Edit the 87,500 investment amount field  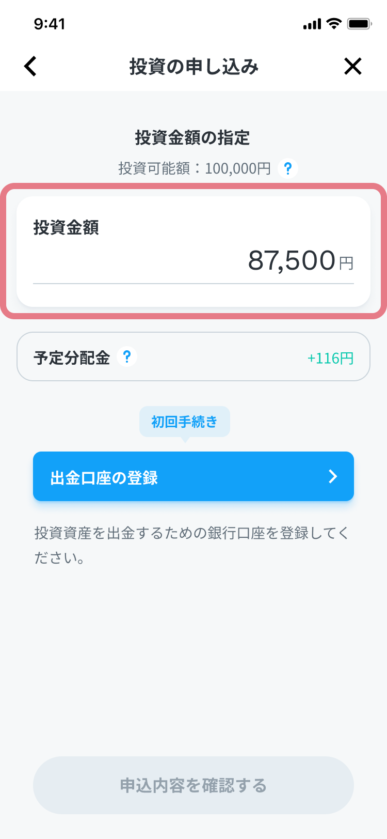point(193,260)
